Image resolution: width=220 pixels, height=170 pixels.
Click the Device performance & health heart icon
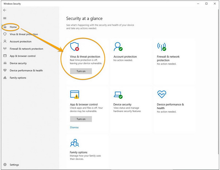click(162, 94)
